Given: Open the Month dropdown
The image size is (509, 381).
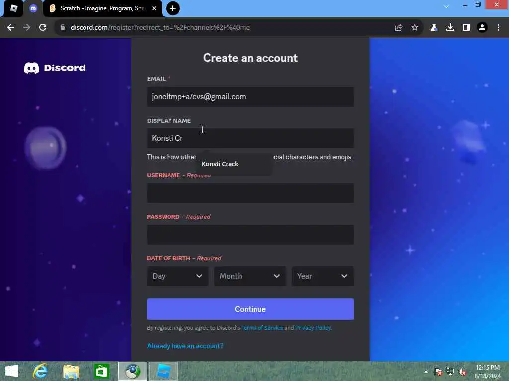Looking at the screenshot, I should coord(250,276).
